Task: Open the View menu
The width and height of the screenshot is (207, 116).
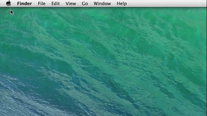Action: (71, 4)
